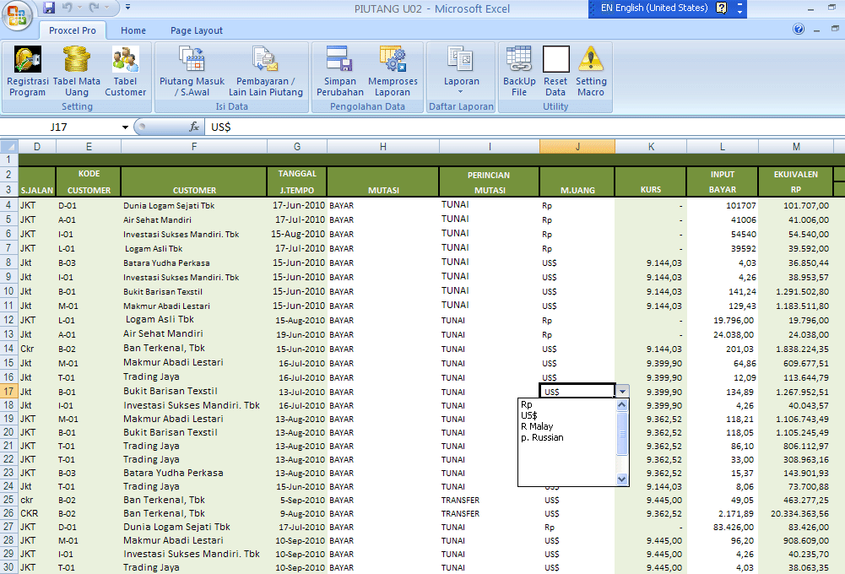Click the Office button orb
Viewport: 845px width, 574px height.
[x=17, y=15]
